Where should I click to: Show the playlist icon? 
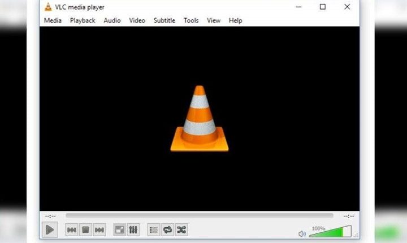pyautogui.click(x=154, y=230)
